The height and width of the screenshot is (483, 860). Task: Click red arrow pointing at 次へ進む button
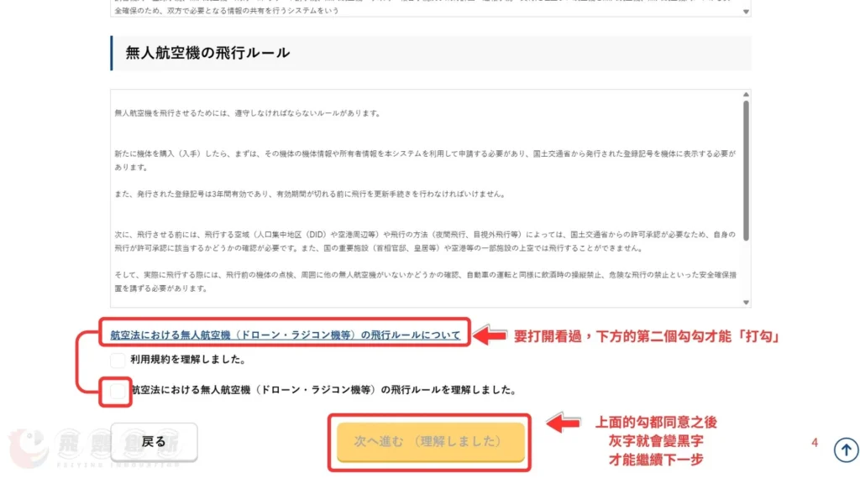point(562,421)
